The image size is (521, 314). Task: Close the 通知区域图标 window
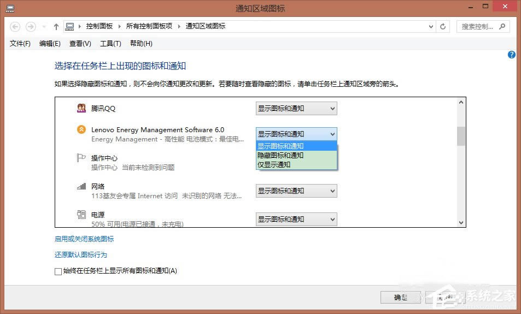(505, 7)
